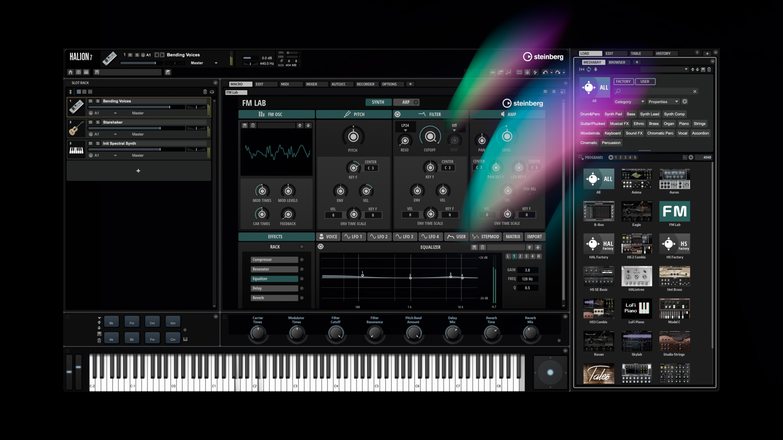
Task: Click the slot rack trash icon
Action: pyautogui.click(x=205, y=92)
